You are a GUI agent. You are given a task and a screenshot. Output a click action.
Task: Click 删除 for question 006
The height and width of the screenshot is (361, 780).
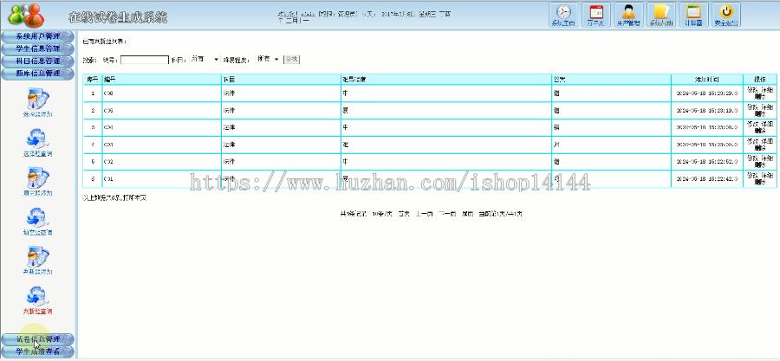pyautogui.click(x=760, y=97)
